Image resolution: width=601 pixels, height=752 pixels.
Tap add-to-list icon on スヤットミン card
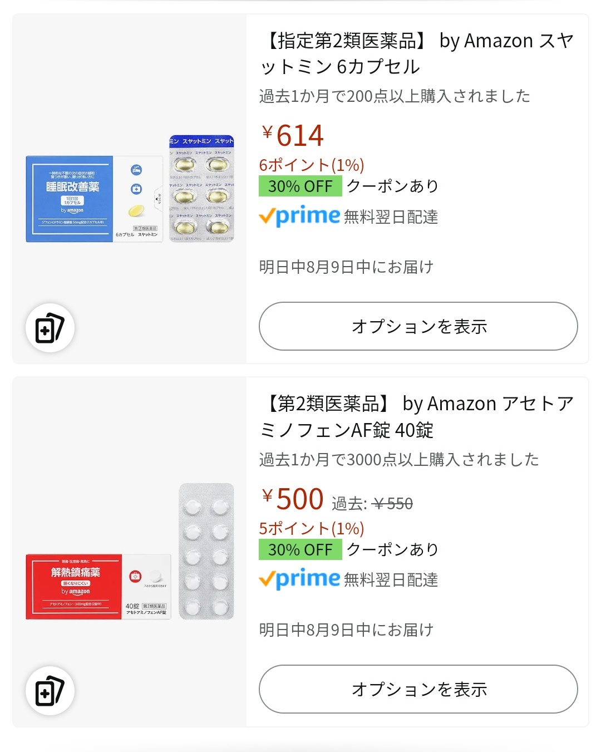tap(50, 328)
